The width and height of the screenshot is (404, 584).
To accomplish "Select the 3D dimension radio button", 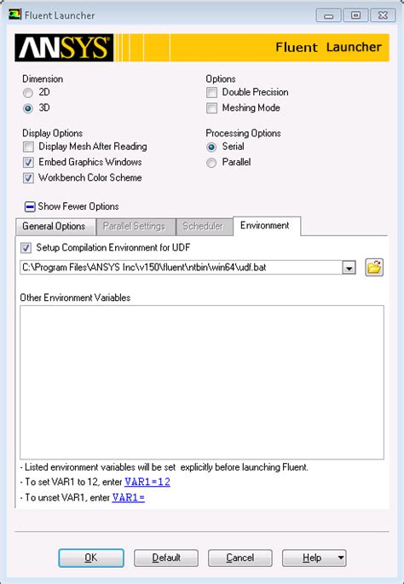I will (28, 108).
